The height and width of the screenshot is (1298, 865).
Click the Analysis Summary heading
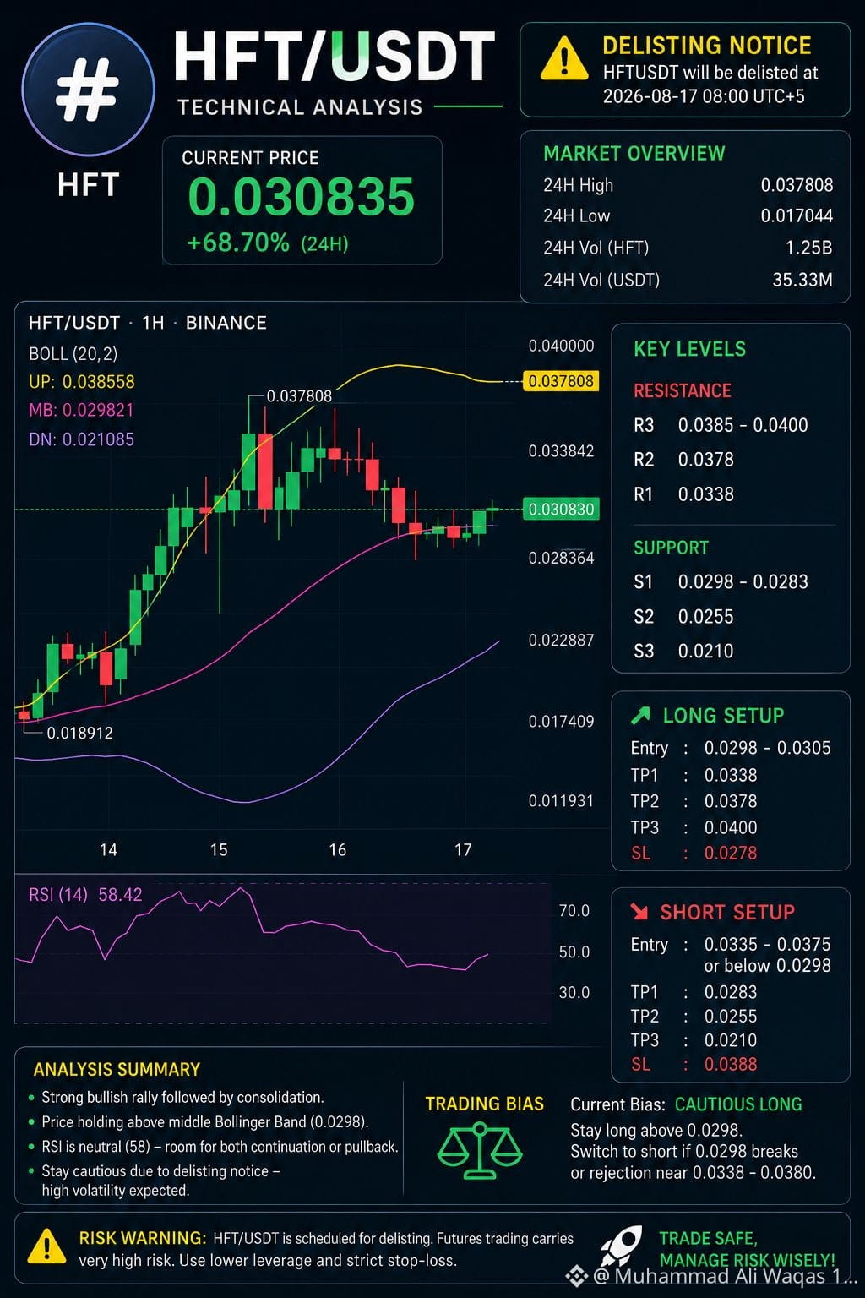point(117,1069)
